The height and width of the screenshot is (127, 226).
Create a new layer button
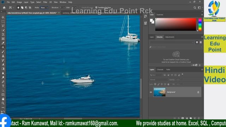pyautogui.click(x=195, y=118)
